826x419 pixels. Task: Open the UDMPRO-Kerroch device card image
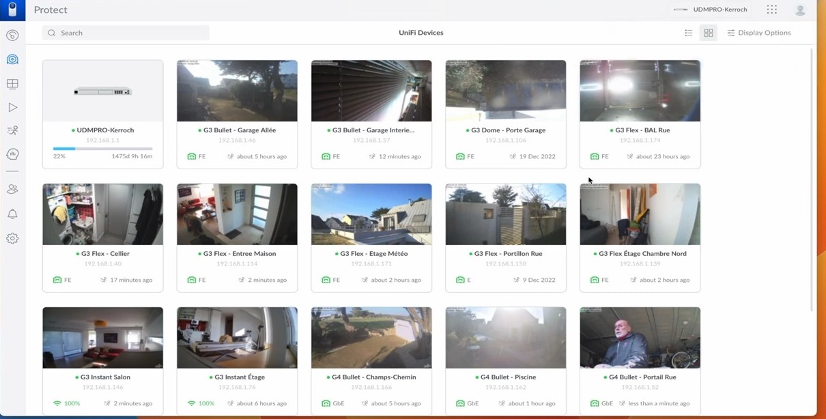[x=103, y=91]
